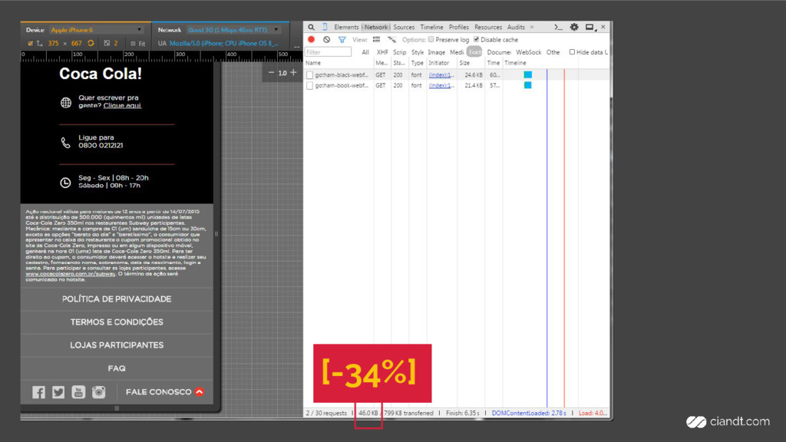Filter requests by Documents
The image size is (786, 442).
click(x=499, y=52)
